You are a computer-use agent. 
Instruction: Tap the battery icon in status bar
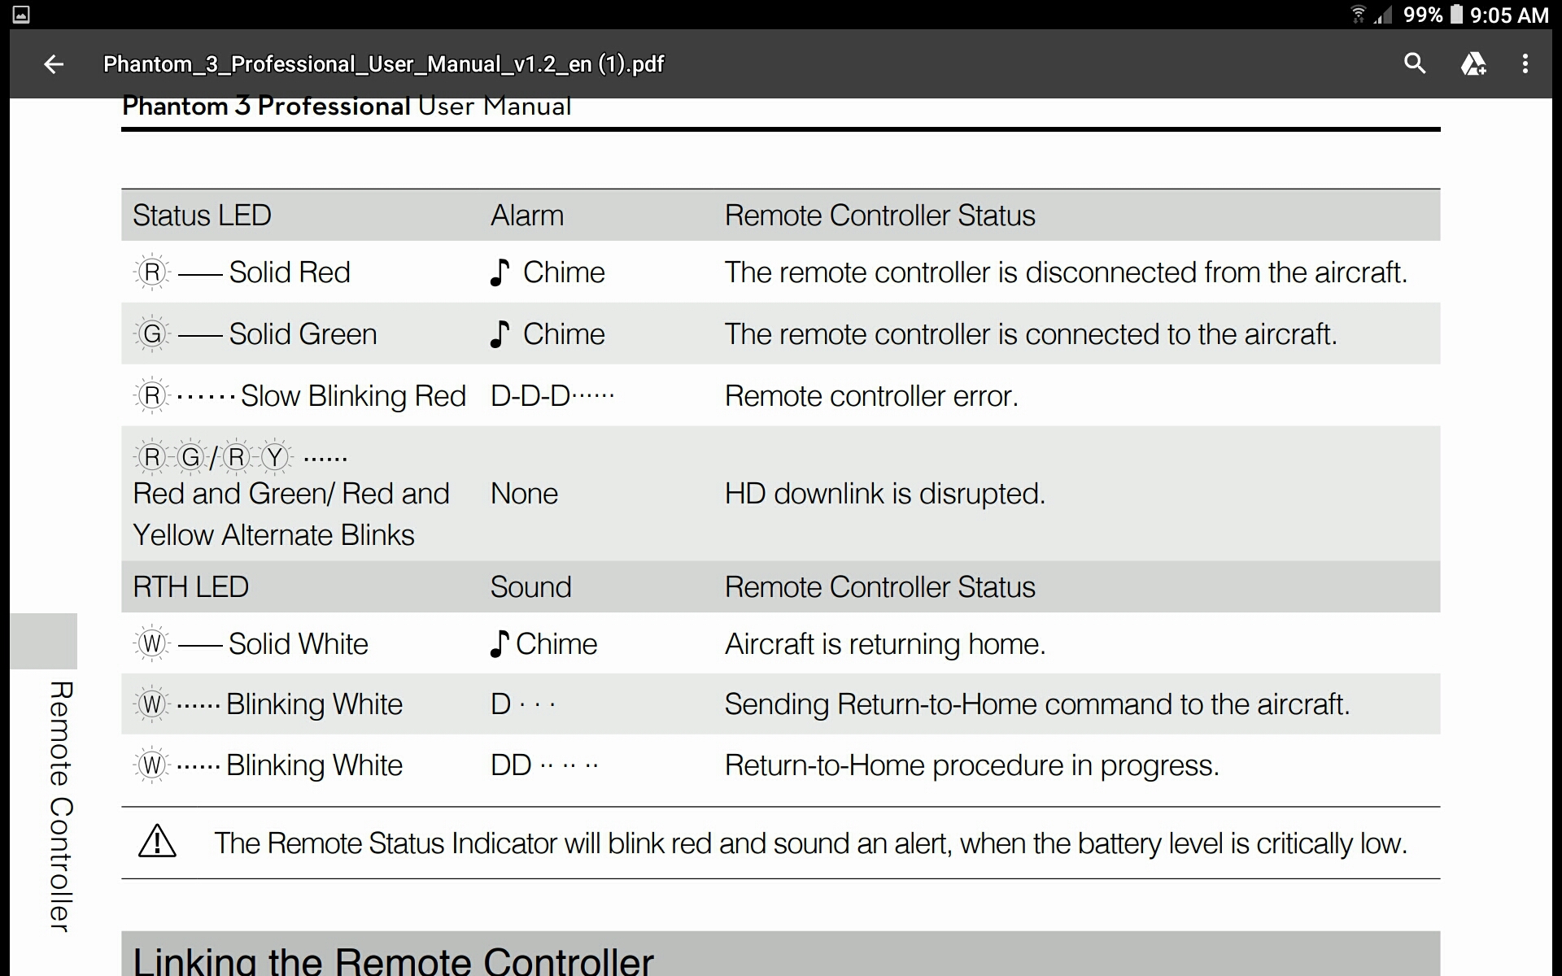pos(1457,15)
